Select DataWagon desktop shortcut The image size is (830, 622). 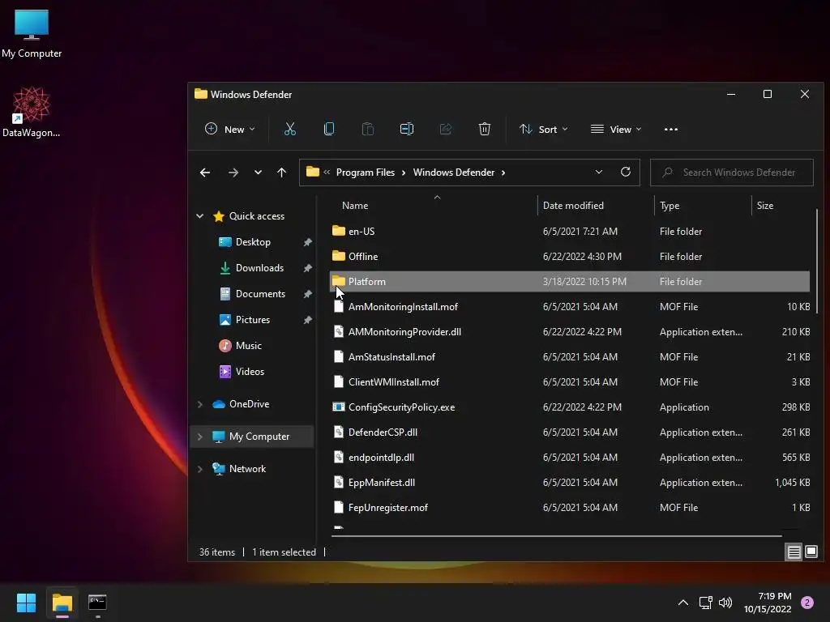click(x=32, y=112)
